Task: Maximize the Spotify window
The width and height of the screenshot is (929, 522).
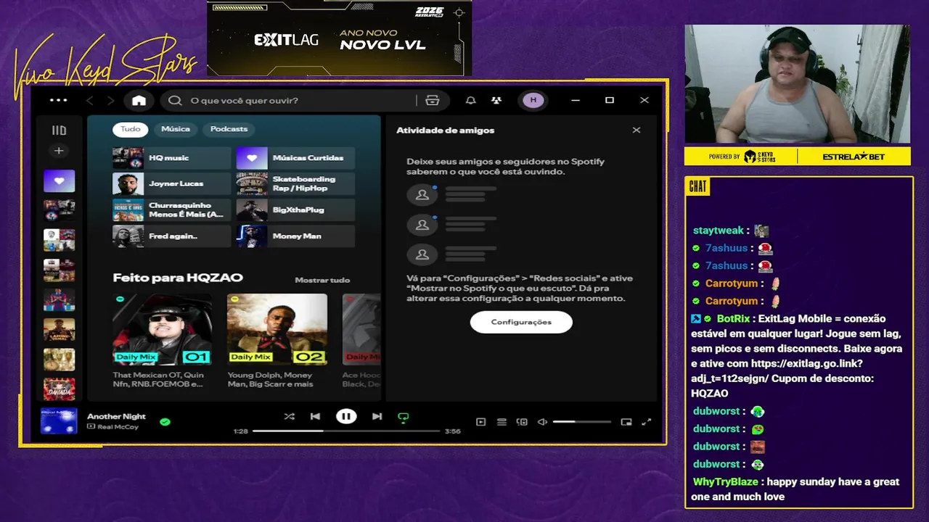Action: pos(610,101)
